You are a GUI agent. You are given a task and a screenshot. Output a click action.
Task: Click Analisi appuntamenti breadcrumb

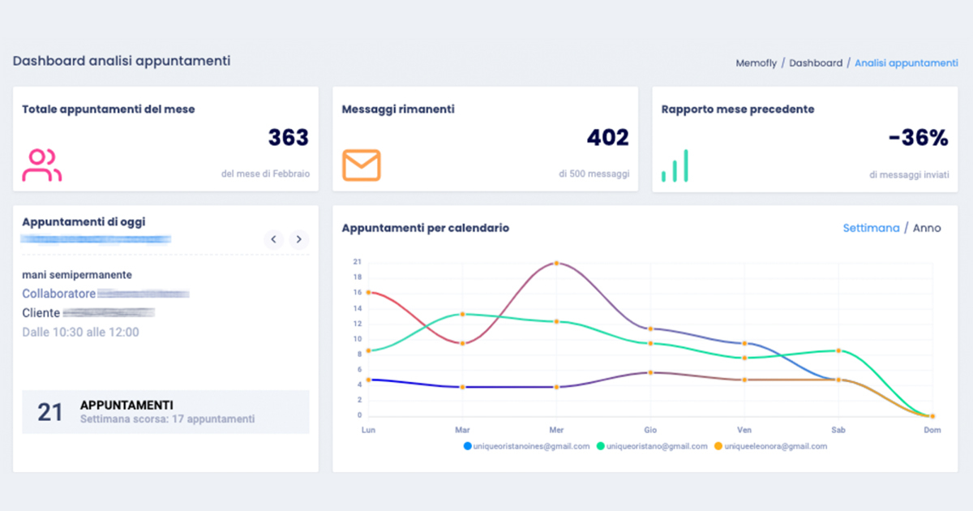(906, 62)
